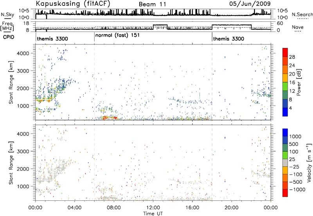
Task: Click the '20:00' time axis label
Action: point(232,208)
